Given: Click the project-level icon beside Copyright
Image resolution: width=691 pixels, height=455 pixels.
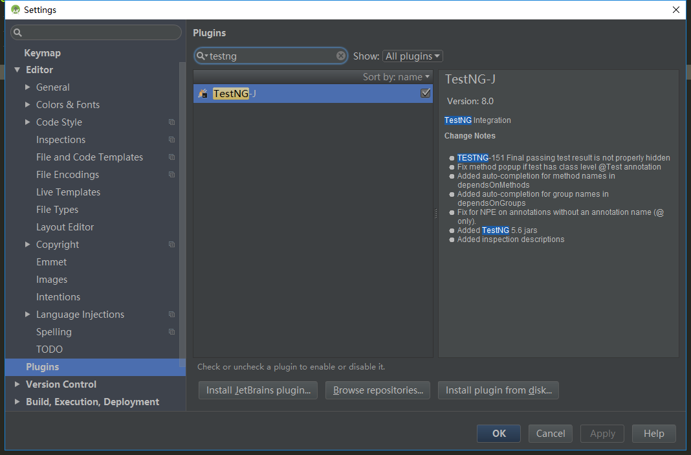Looking at the screenshot, I should tap(172, 244).
